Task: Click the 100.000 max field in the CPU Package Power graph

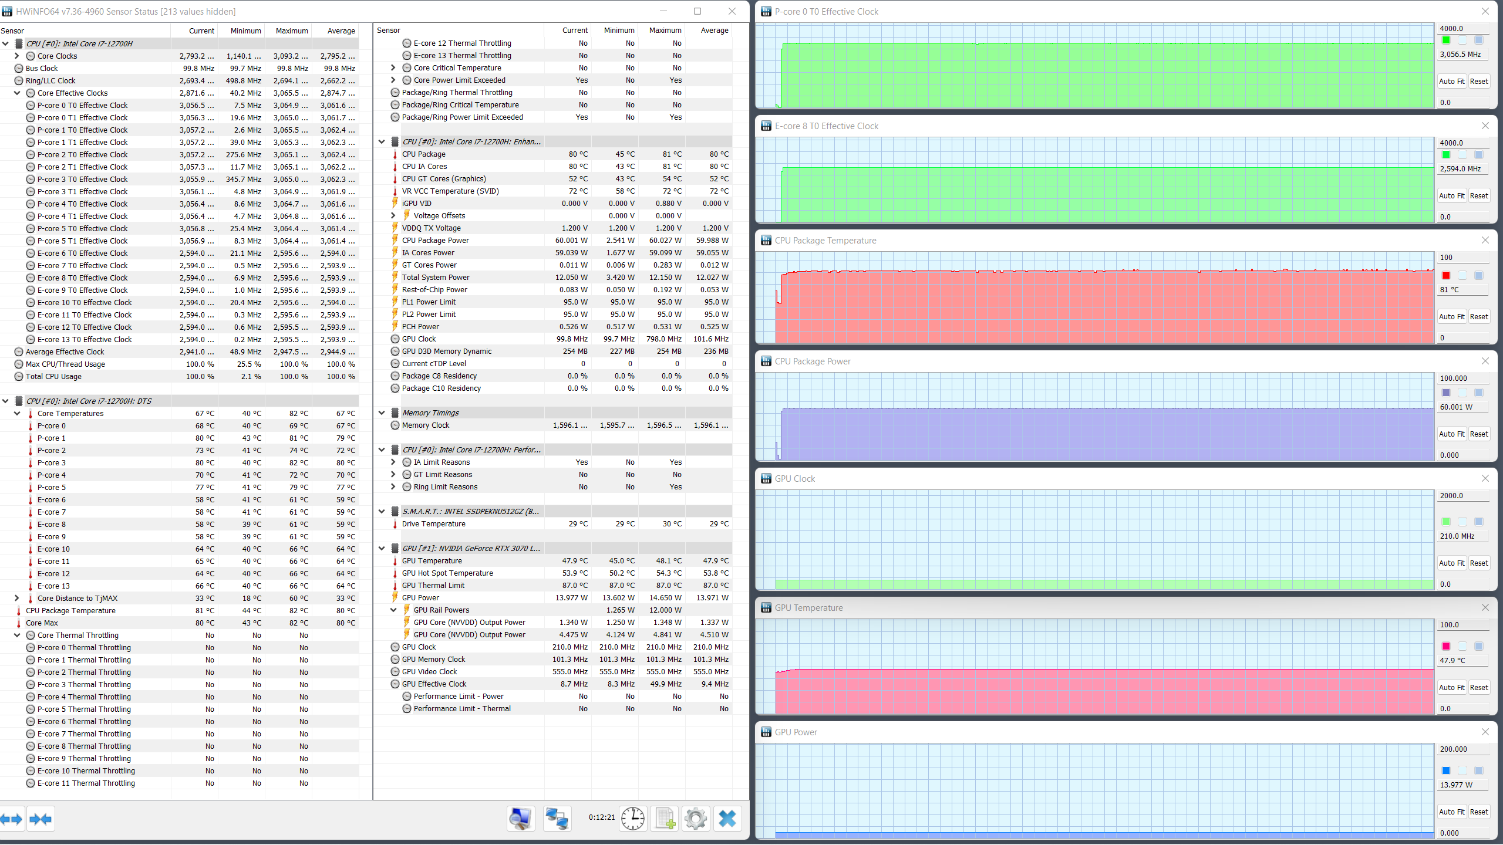Action: click(1462, 378)
